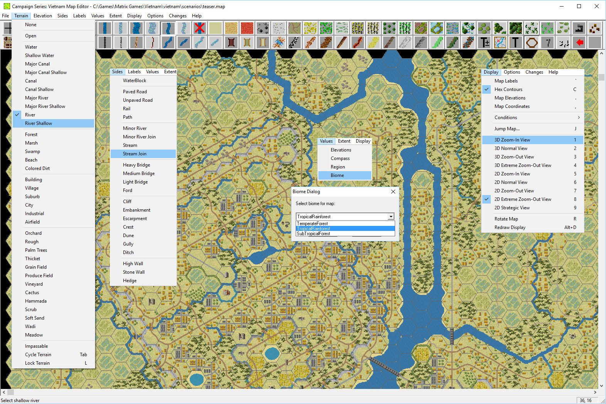Uncheck Hex Contours in Display menu
This screenshot has height=404, width=606.
coord(508,89)
